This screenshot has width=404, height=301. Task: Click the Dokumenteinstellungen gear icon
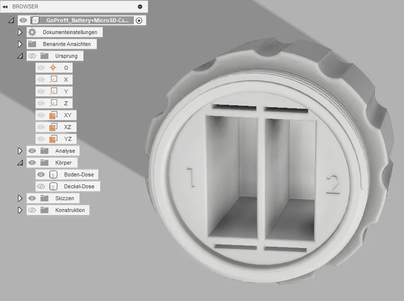click(x=32, y=32)
